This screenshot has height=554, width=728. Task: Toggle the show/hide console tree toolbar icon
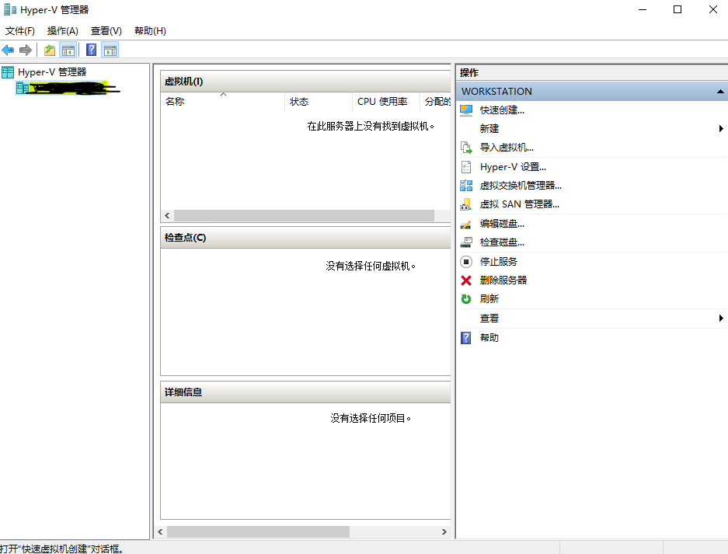tap(68, 51)
